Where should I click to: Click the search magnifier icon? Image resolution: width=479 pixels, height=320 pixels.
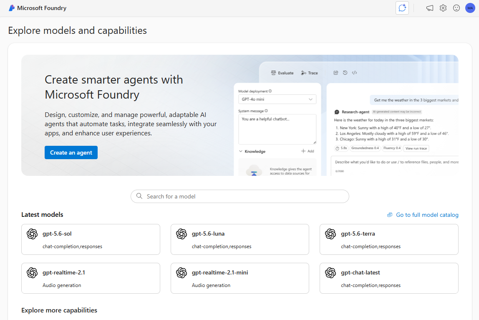pos(139,196)
